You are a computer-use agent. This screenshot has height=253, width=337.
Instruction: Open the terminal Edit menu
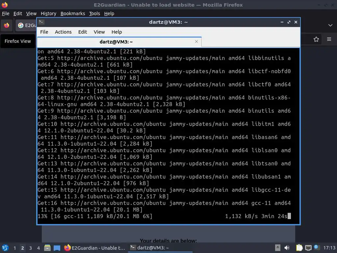point(83,32)
